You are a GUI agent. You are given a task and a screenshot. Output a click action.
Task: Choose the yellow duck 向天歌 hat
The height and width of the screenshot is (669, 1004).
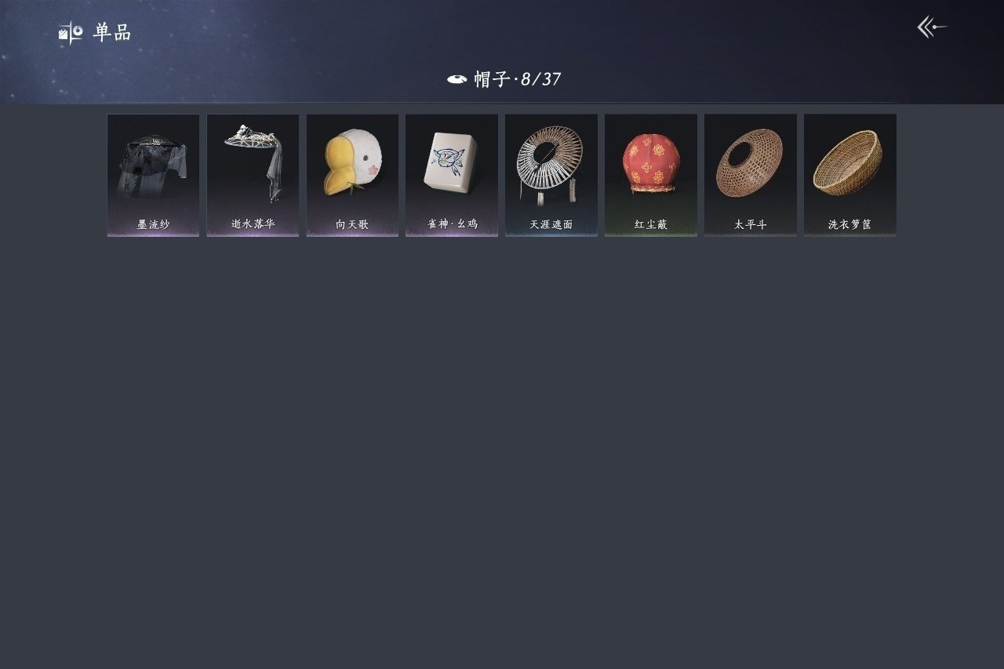pos(352,163)
